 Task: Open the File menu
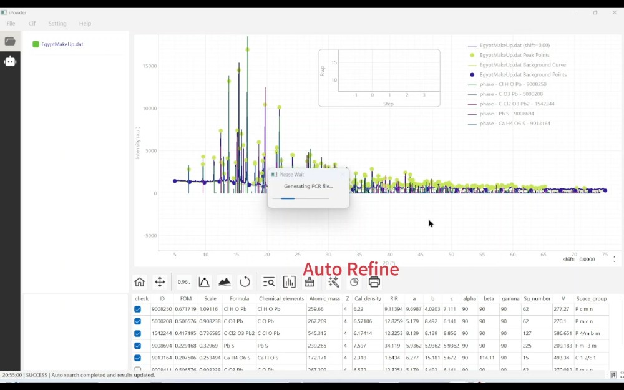coord(11,24)
